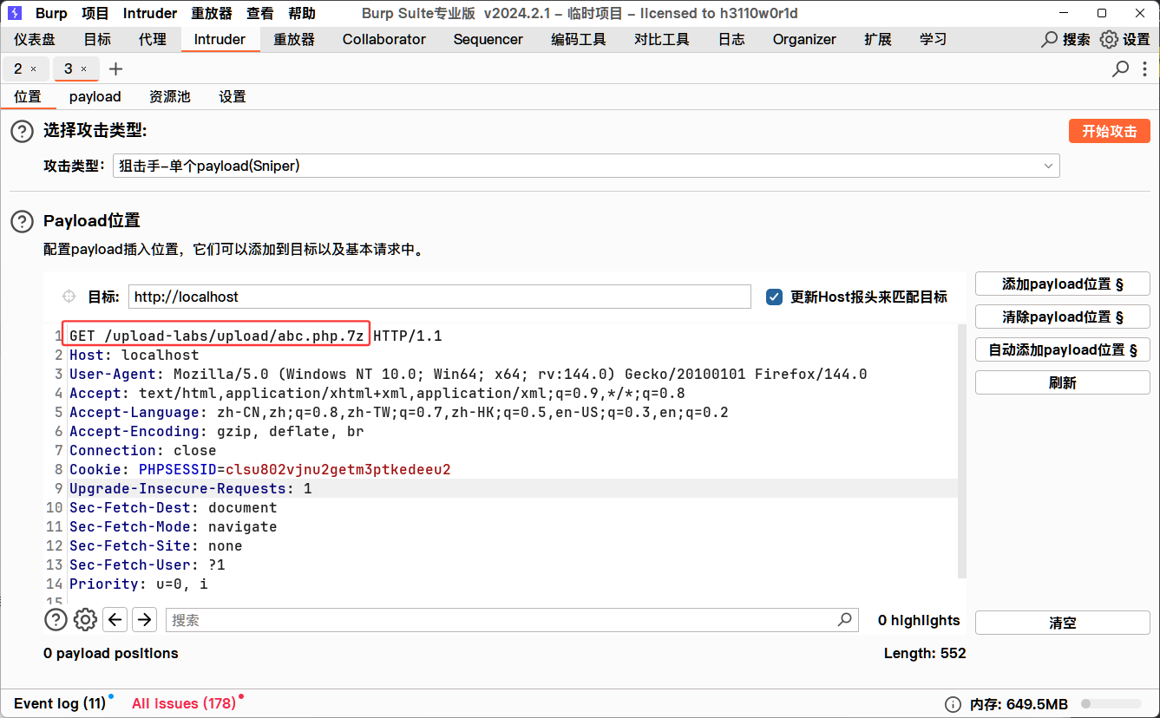The image size is (1160, 718).
Task: Click the 刷新 button
Action: click(x=1063, y=382)
